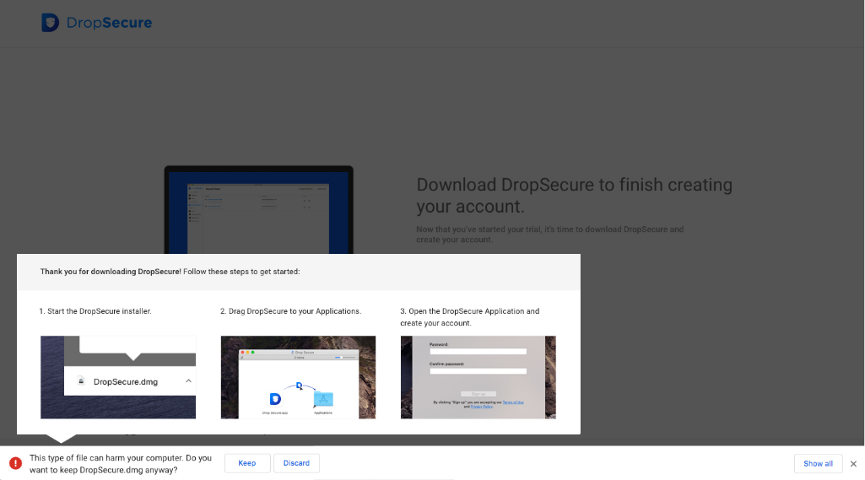865x480 pixels.
Task: Click the create account screenshot thumbnail
Action: 478,377
